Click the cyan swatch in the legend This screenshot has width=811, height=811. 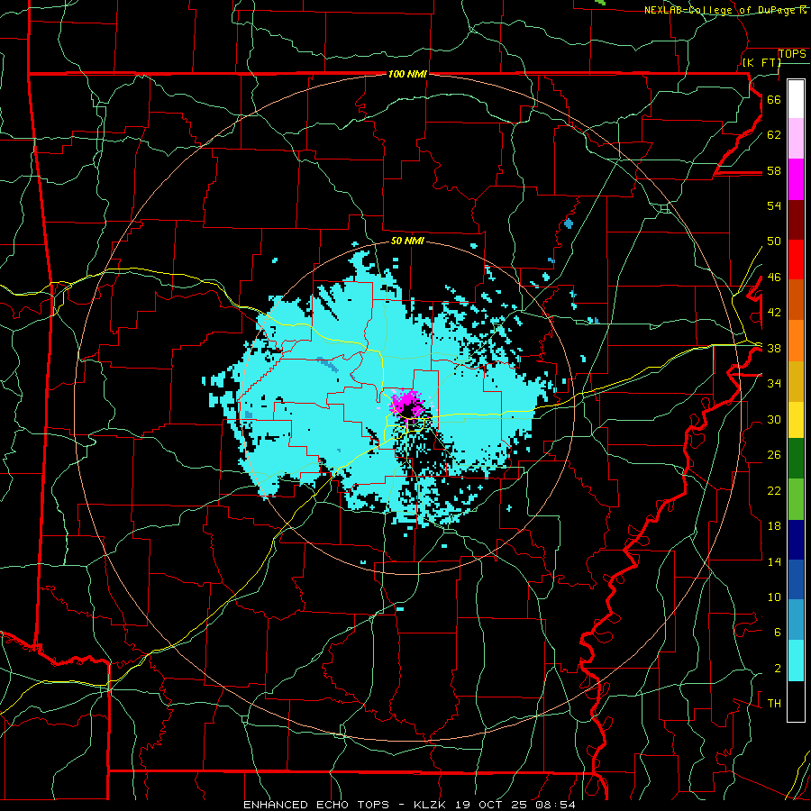click(x=796, y=661)
